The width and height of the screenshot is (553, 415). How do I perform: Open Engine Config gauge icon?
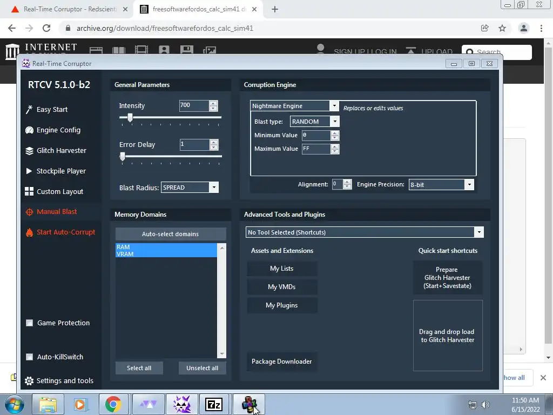pos(29,130)
